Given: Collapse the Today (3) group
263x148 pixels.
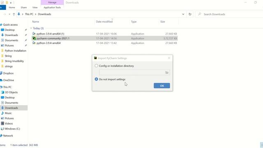Looking at the screenshot, I should [x=31, y=28].
